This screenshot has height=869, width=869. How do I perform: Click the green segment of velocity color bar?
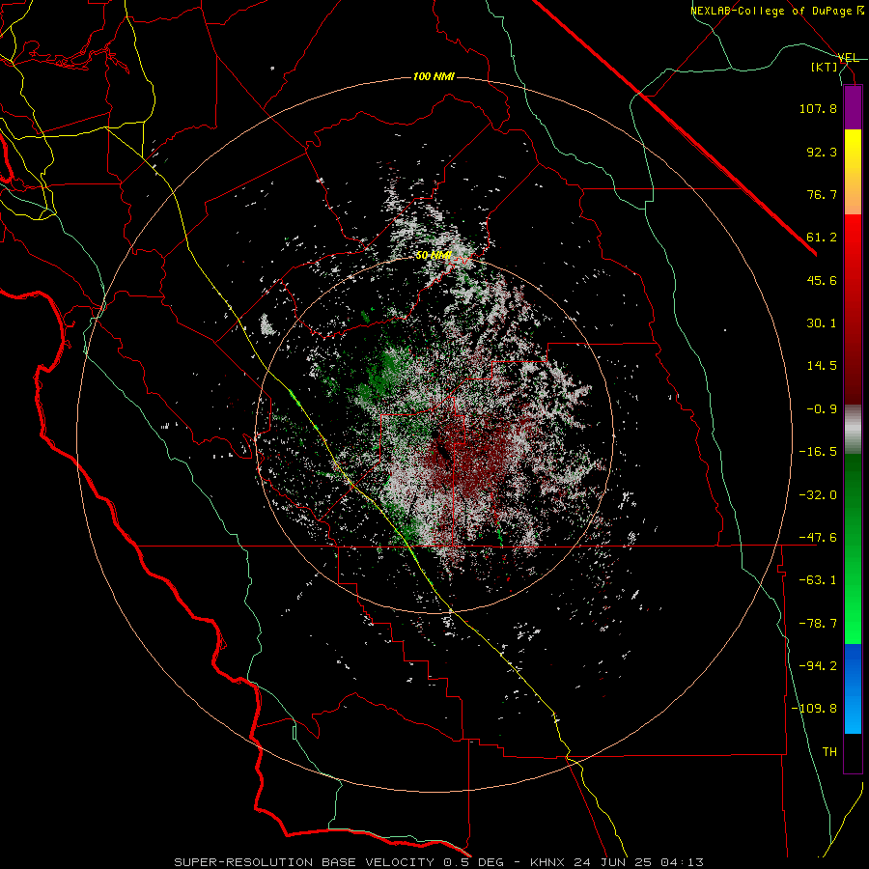click(853, 548)
